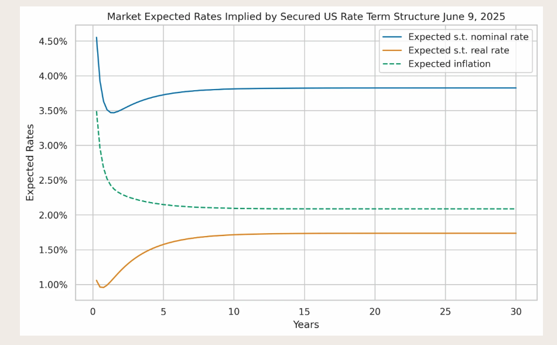557x345 pixels.
Task: Select 'Expected s.t. real rate' legend label
Action: click(x=459, y=50)
